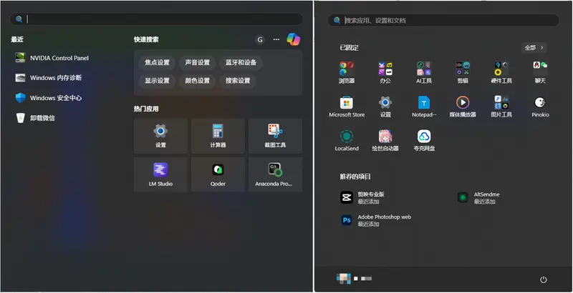Click the 搜索应用、设置和文档 search field

point(443,21)
